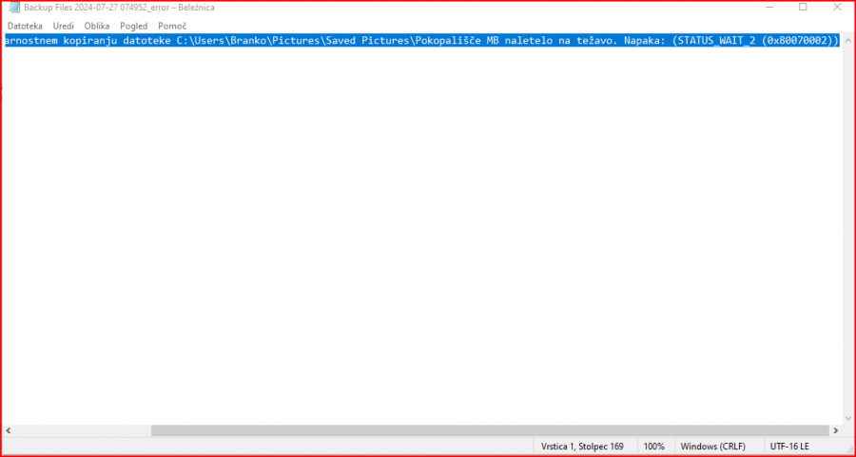Screen dimensions: 856x457
Task: Click the UTF-16 LE encoding indicator
Action: click(789, 446)
